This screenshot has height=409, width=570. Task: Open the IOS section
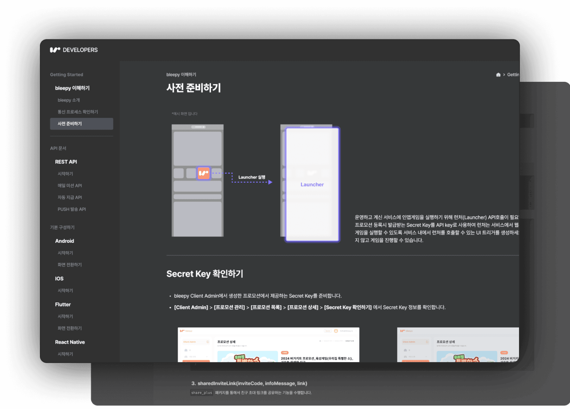coord(59,278)
